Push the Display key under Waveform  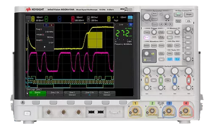(x=161, y=46)
